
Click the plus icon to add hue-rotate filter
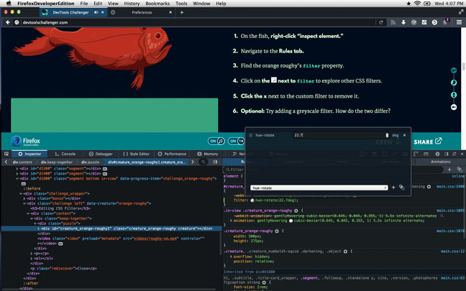(x=393, y=188)
